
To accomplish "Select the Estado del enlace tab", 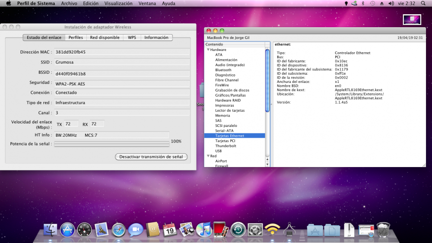I will pyautogui.click(x=44, y=38).
